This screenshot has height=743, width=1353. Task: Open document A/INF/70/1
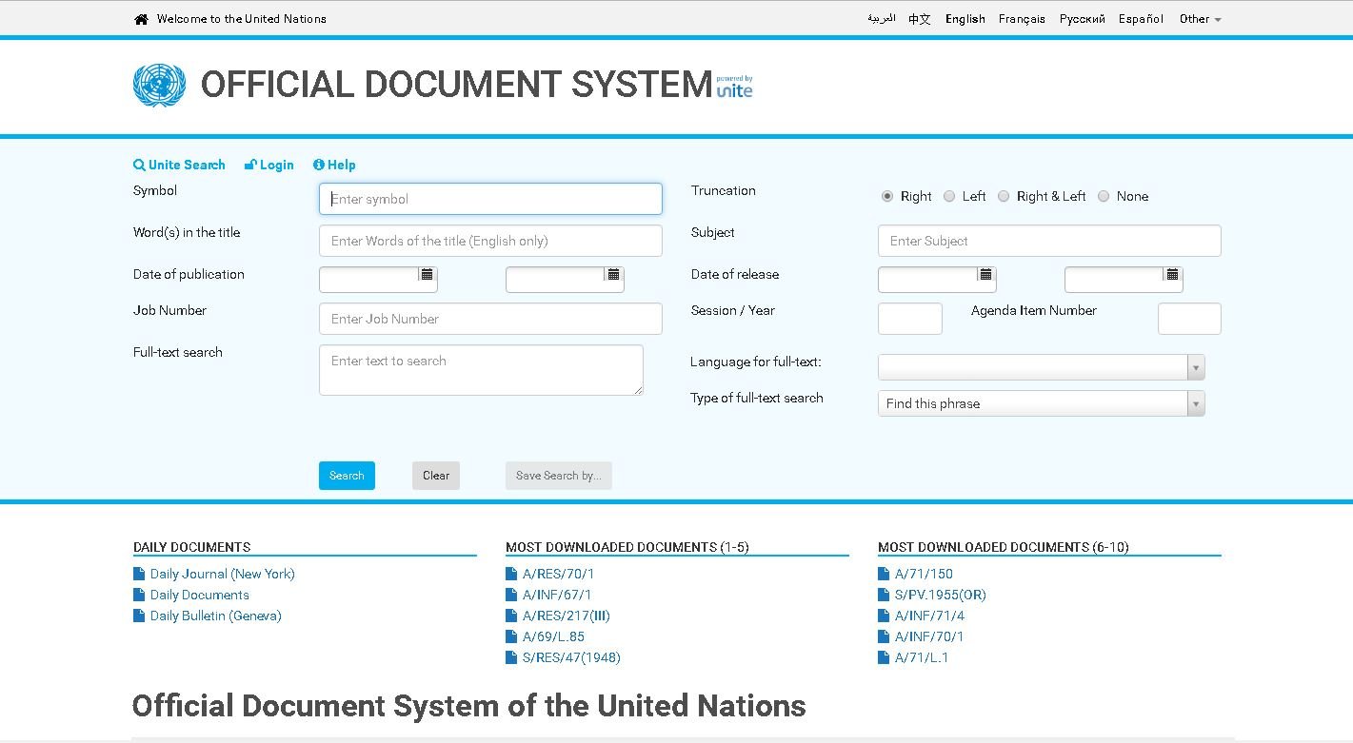click(929, 636)
